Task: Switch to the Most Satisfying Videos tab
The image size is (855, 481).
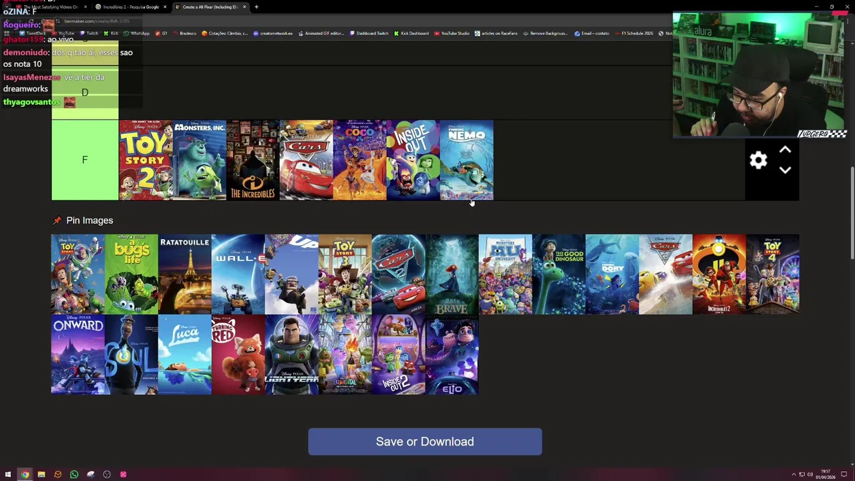Action: click(x=52, y=7)
